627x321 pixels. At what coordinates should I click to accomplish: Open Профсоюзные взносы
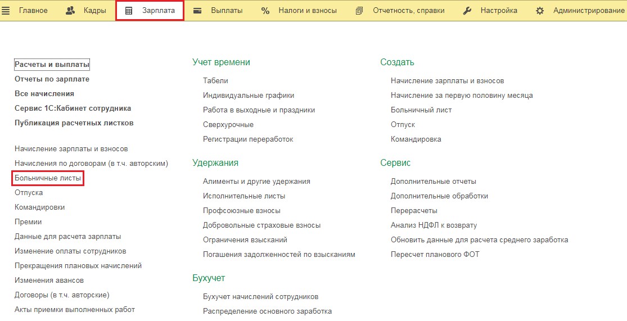click(242, 211)
